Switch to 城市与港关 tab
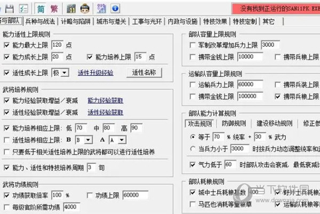320x214 pixels. click(111, 21)
